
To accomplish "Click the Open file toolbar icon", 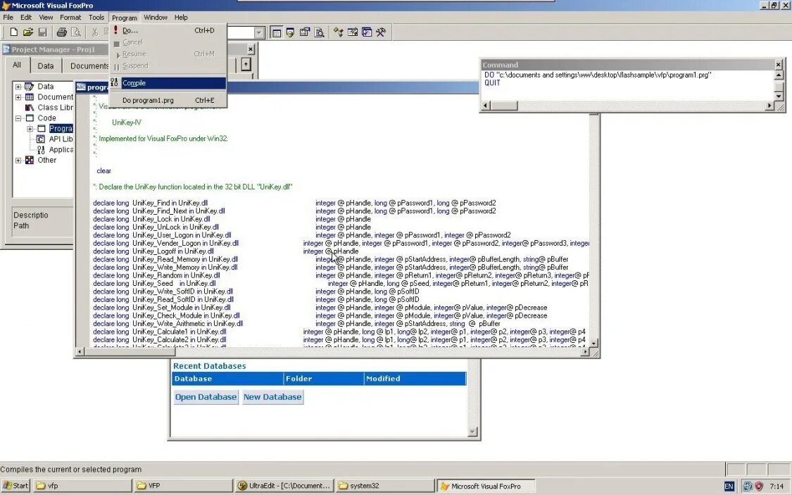I will 27,32.
